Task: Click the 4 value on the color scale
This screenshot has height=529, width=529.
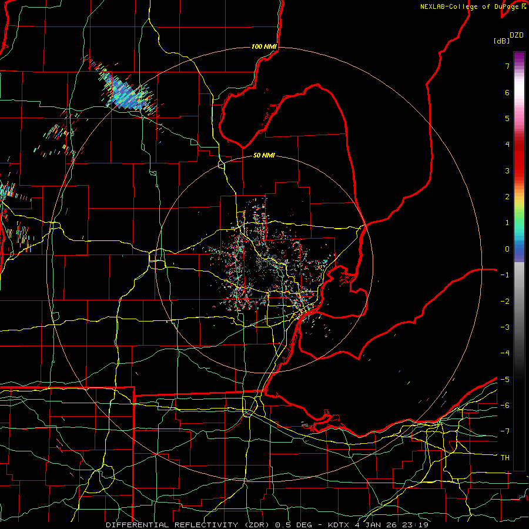Action: click(507, 145)
